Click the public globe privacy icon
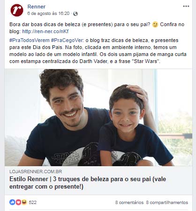196x211 pixels. 75,14
